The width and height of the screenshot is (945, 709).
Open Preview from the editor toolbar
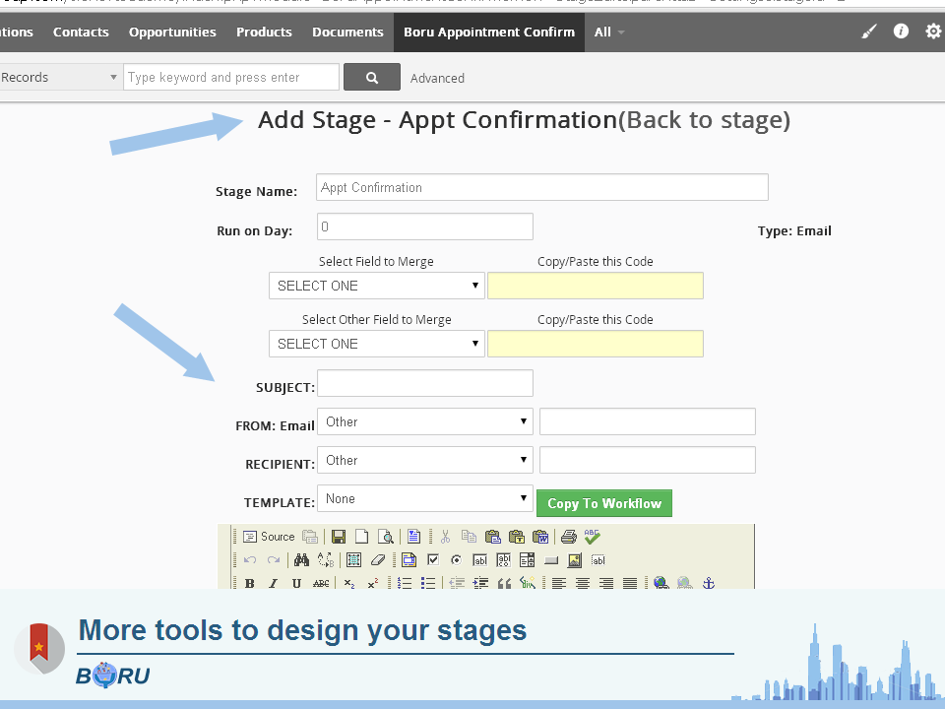tap(386, 537)
